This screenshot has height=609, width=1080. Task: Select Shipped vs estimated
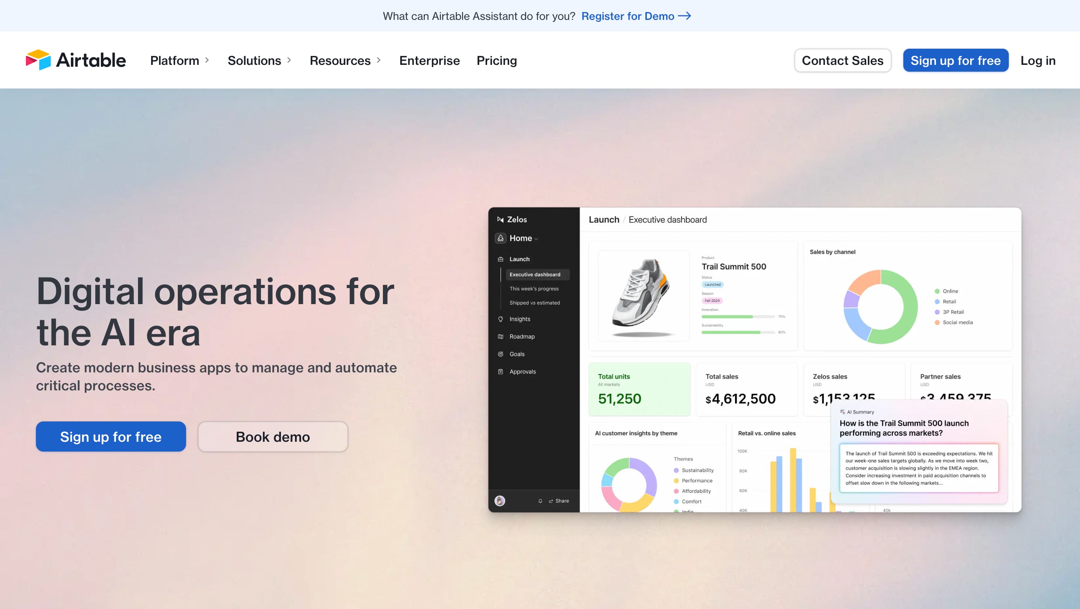coord(534,303)
